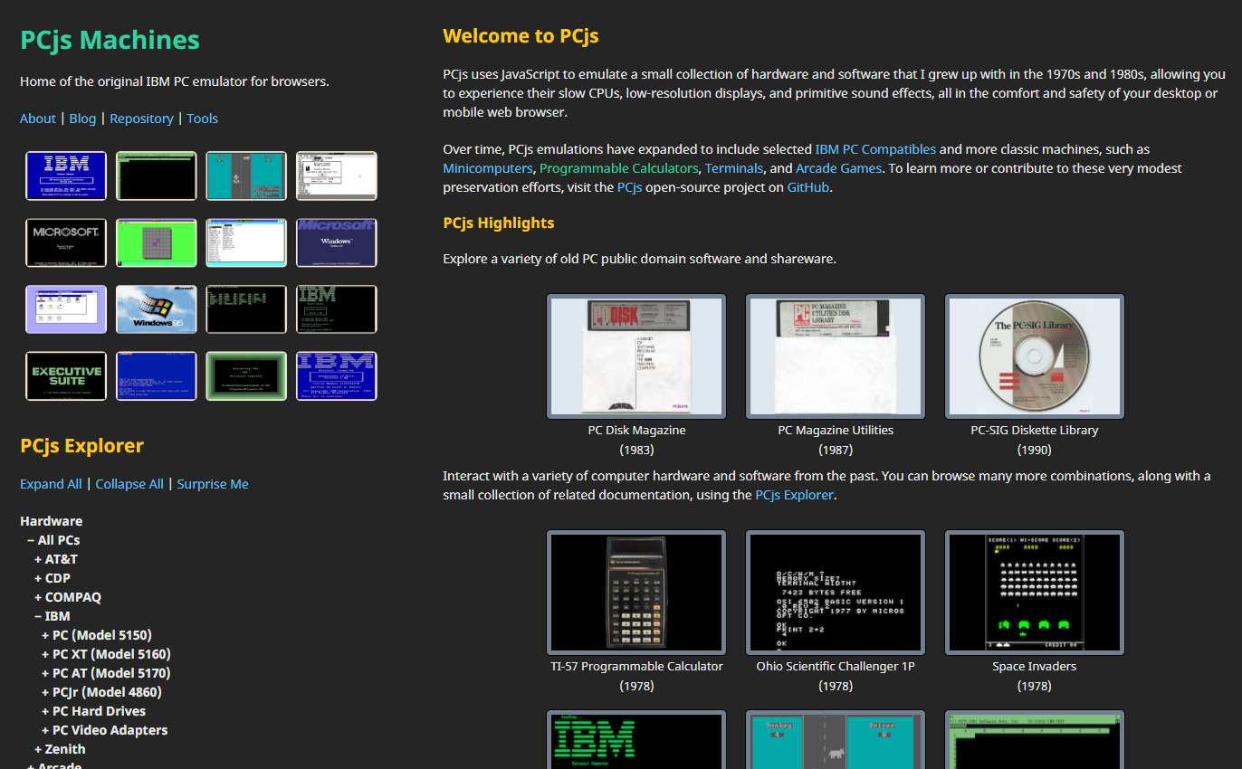Open the PCjs Explorer link in paragraph
This screenshot has height=769, width=1242.
coord(794,495)
